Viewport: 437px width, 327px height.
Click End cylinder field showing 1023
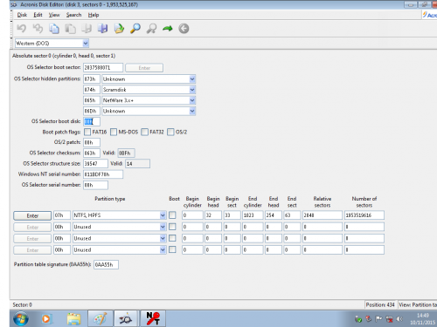click(253, 215)
